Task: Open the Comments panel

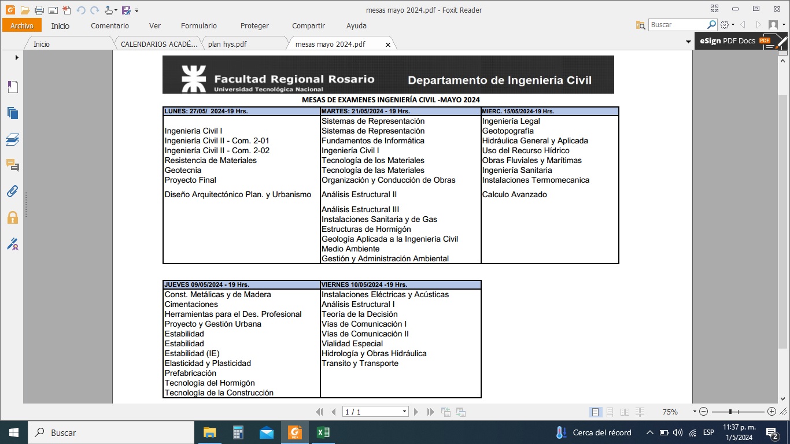Action: pyautogui.click(x=12, y=165)
